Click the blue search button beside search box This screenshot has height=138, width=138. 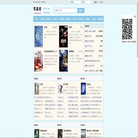point(81,10)
